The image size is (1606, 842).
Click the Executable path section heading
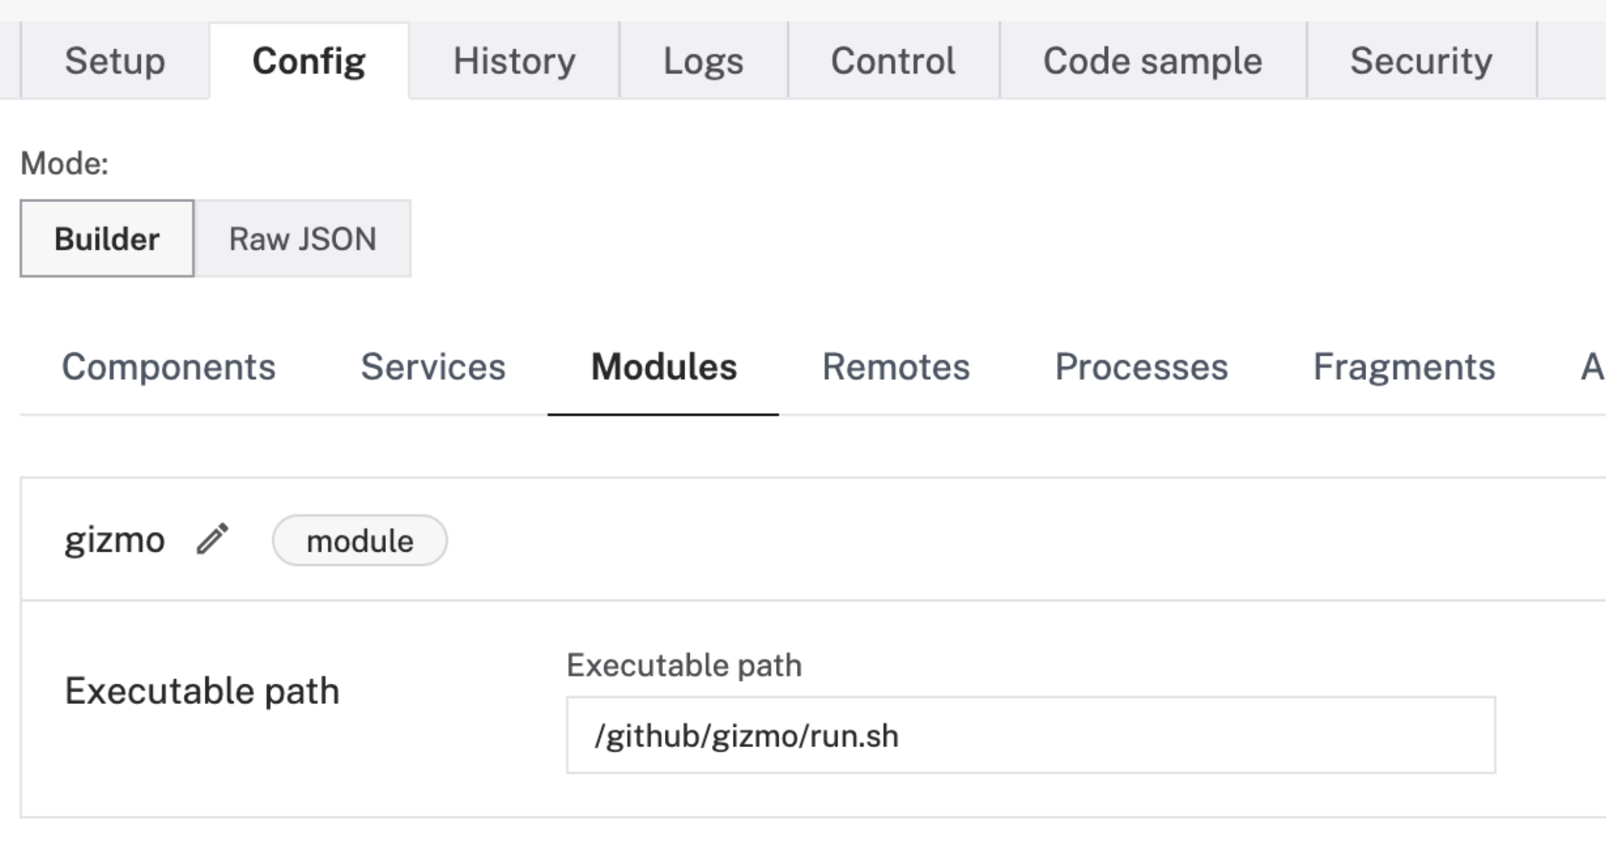pos(202,692)
